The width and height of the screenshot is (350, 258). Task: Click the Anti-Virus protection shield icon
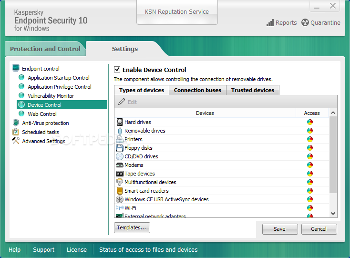point(16,123)
